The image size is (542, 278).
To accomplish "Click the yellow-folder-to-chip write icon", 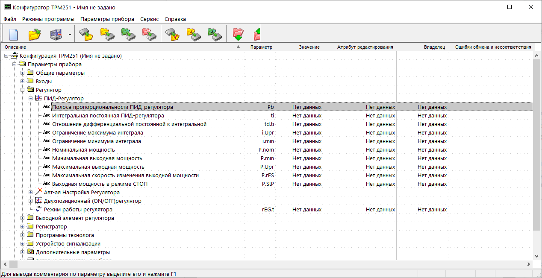I will pos(107,34).
